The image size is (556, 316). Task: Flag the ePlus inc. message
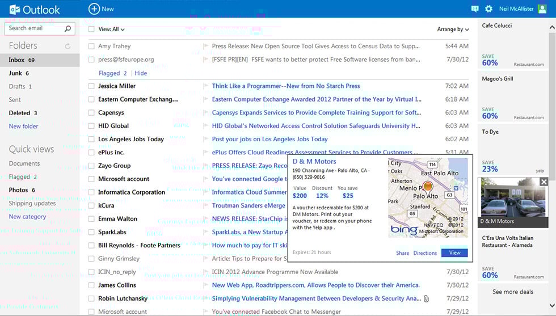tap(205, 153)
